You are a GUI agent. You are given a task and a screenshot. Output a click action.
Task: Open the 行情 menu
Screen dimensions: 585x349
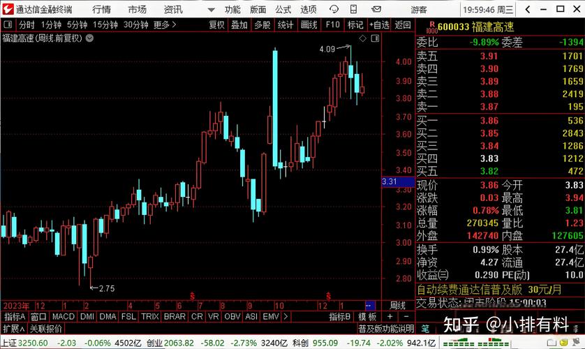tap(101, 10)
